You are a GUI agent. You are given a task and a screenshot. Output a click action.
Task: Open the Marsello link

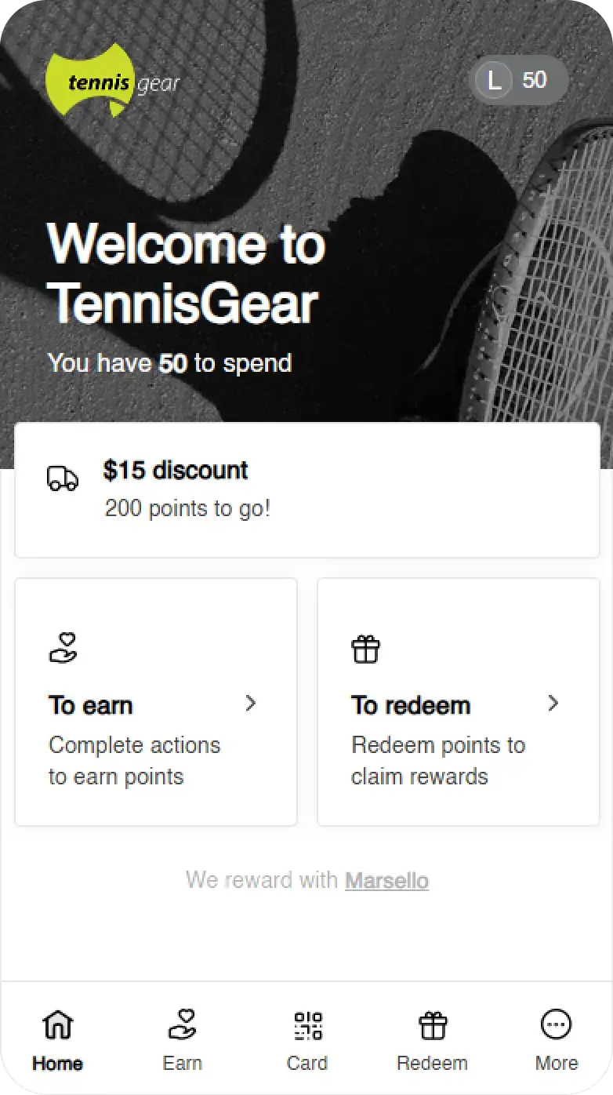tap(386, 881)
